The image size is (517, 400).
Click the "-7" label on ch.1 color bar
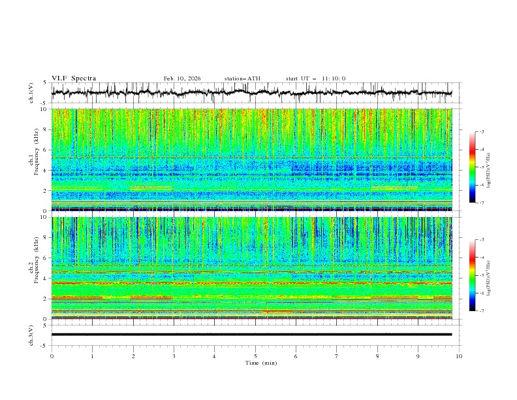click(x=482, y=203)
